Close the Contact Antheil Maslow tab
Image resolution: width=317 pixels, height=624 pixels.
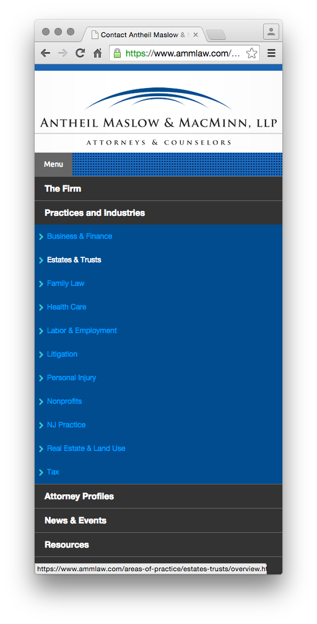196,35
